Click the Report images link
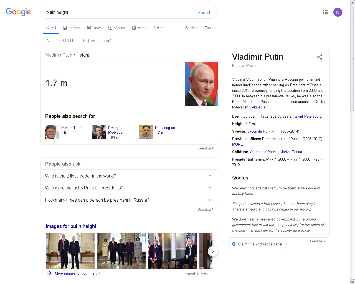The width and height of the screenshot is (355, 284). (x=196, y=273)
